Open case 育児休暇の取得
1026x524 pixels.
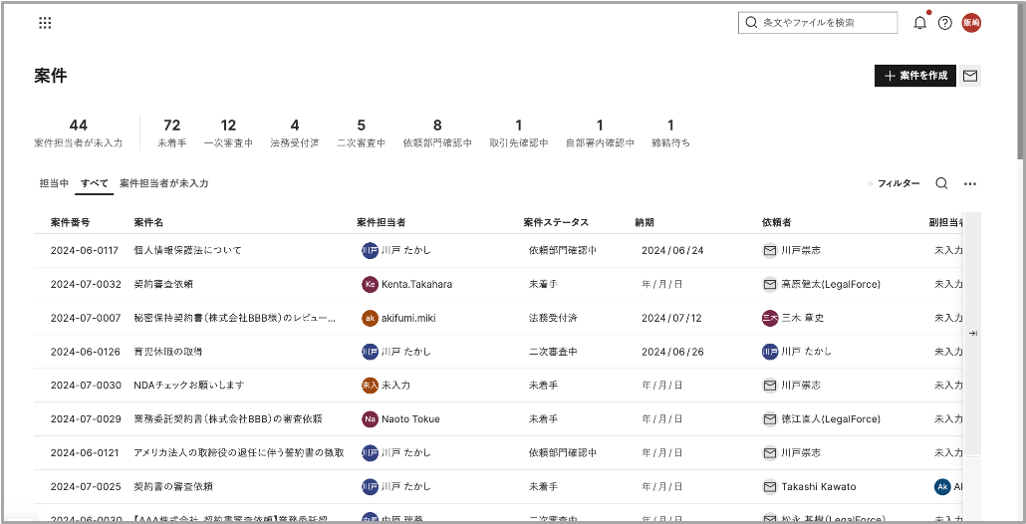point(168,352)
